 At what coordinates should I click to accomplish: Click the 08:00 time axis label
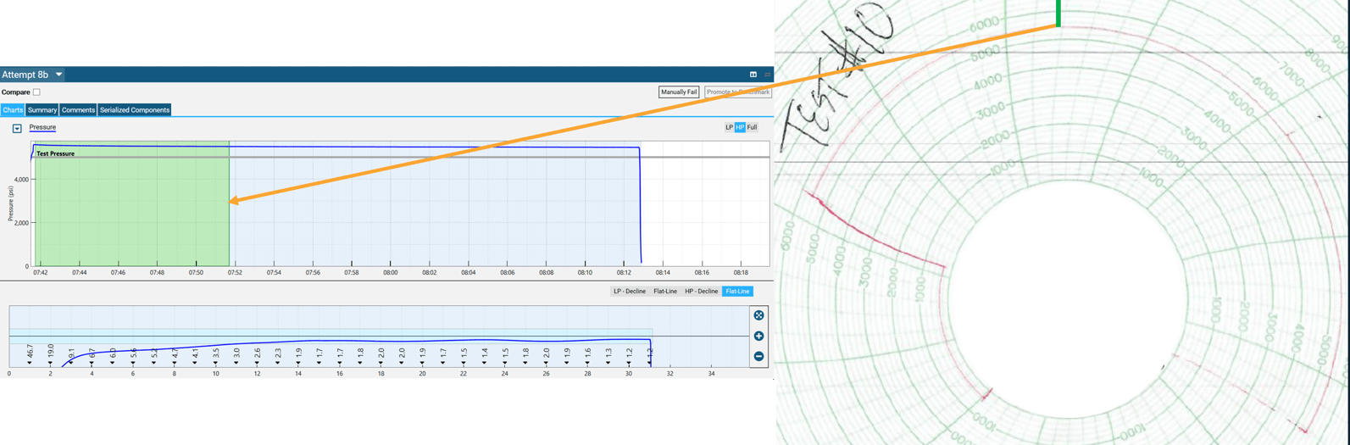(x=390, y=273)
